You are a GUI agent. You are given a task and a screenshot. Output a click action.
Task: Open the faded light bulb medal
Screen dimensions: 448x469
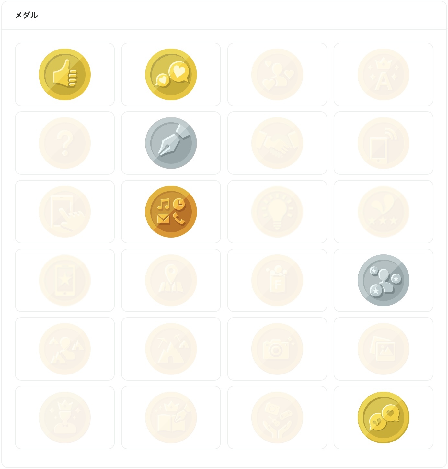click(277, 212)
